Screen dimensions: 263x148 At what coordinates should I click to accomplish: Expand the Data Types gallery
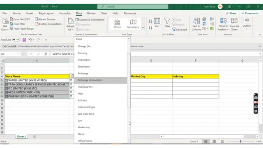click(x=143, y=28)
